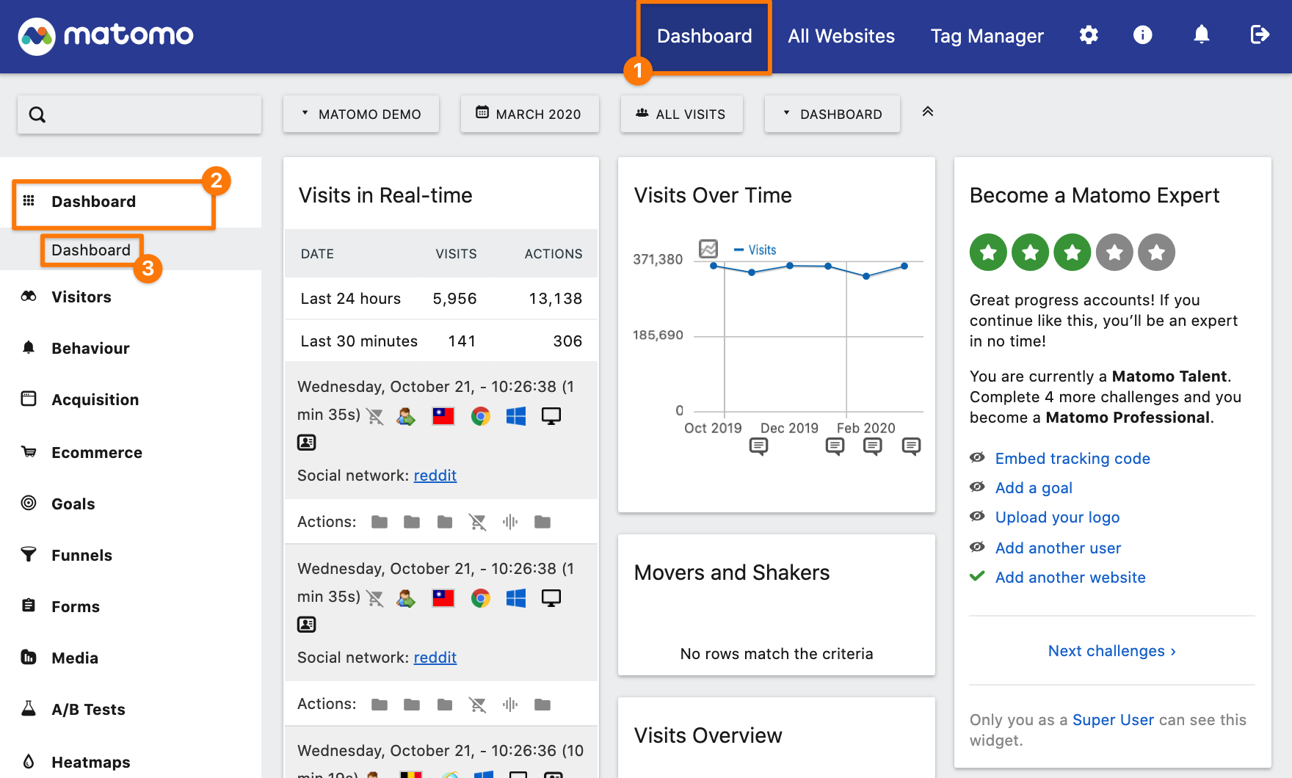The image size is (1292, 778).
Task: Open the reddit social network link
Action: tap(435, 475)
